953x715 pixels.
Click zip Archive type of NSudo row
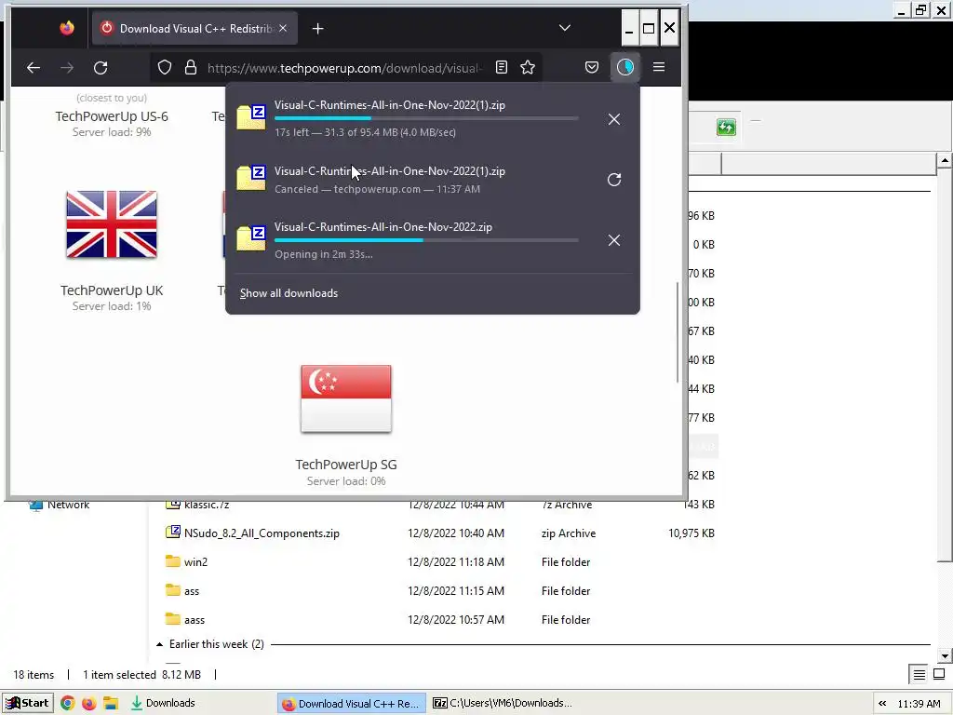[569, 533]
